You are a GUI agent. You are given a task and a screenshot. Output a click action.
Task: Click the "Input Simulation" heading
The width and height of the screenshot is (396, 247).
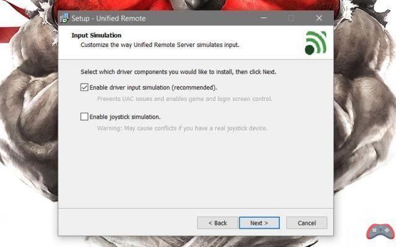click(97, 35)
